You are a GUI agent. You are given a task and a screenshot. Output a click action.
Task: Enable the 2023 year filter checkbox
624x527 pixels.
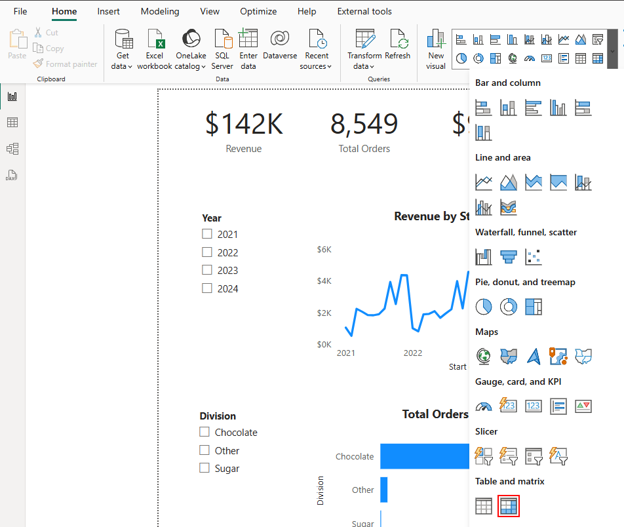[x=207, y=270]
